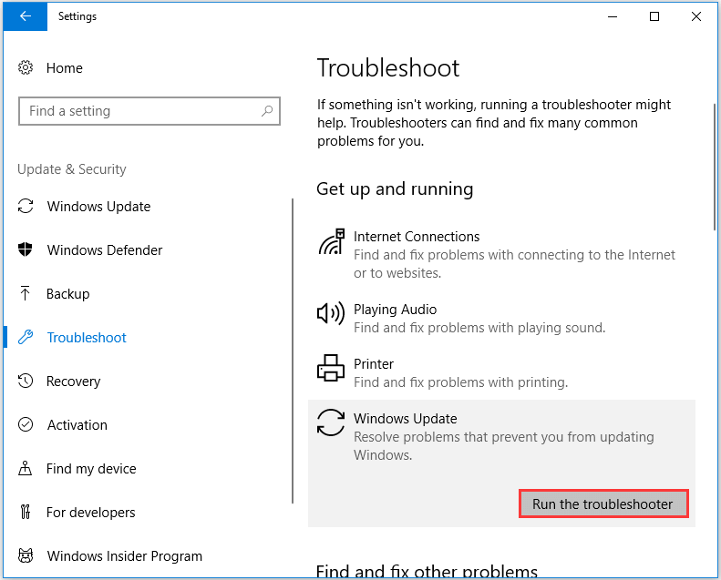The height and width of the screenshot is (580, 721).
Task: Click the Get up and running heading
Action: [x=395, y=188]
